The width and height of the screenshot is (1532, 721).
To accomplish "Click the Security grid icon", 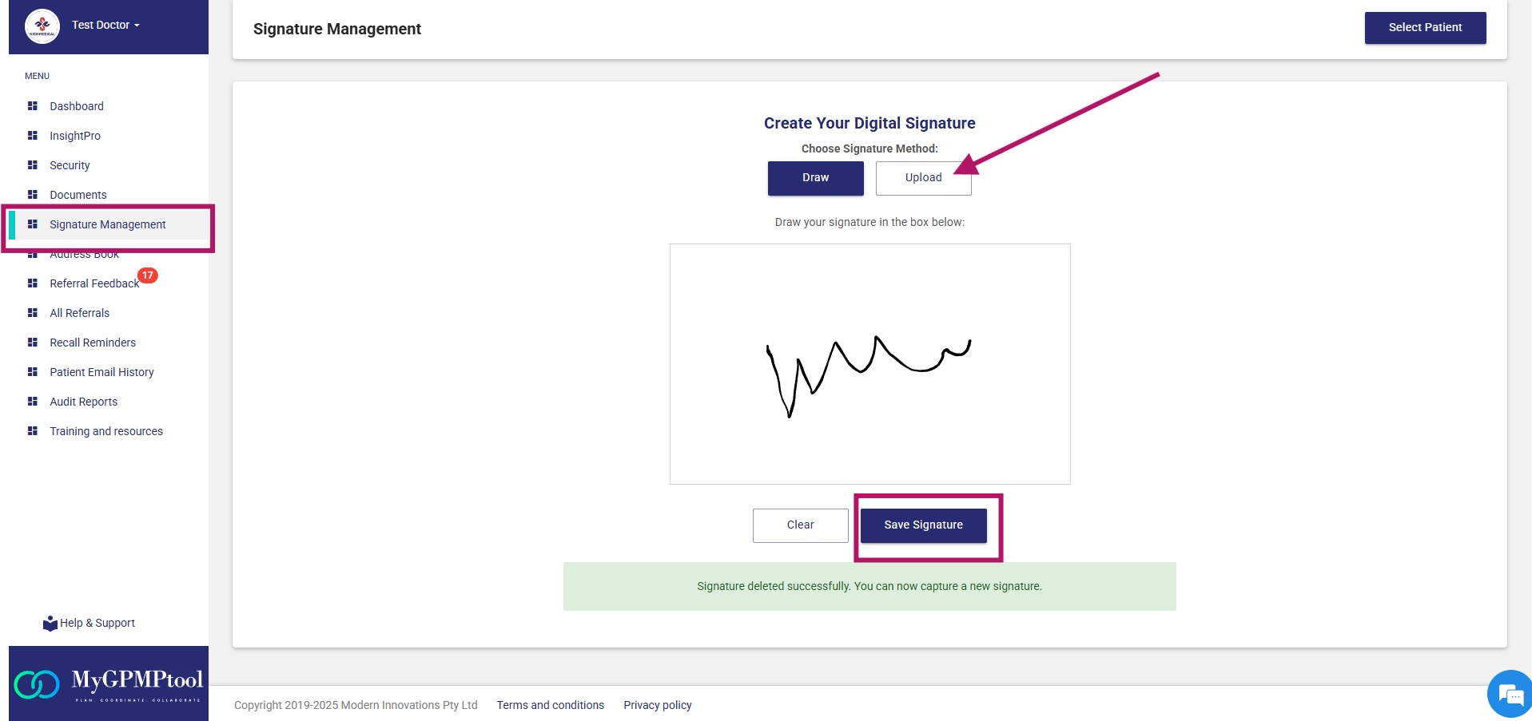I will tap(33, 165).
